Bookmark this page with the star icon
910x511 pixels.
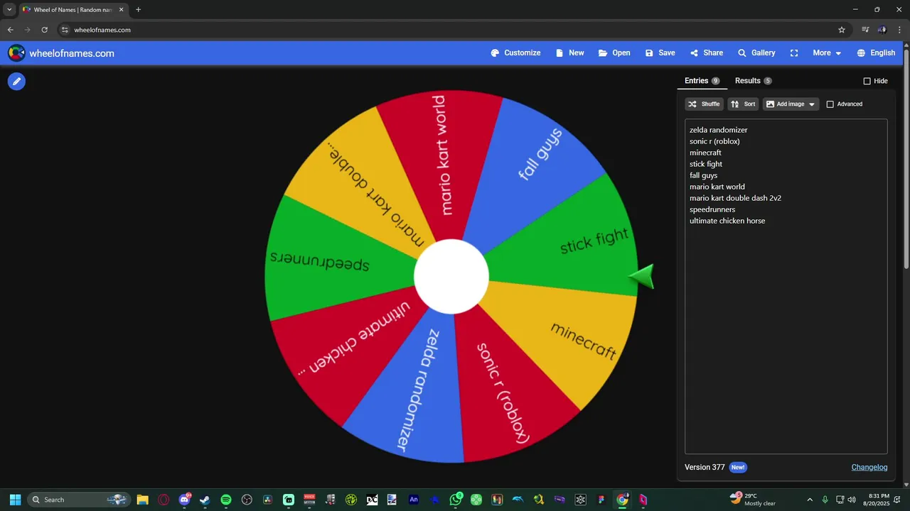pyautogui.click(x=842, y=30)
